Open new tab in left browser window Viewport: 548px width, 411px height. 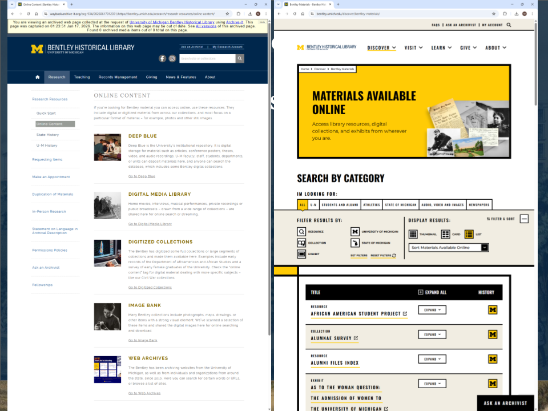pos(72,5)
